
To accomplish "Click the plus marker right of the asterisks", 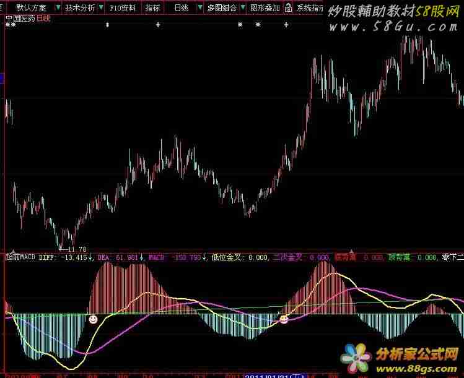I will (x=286, y=25).
